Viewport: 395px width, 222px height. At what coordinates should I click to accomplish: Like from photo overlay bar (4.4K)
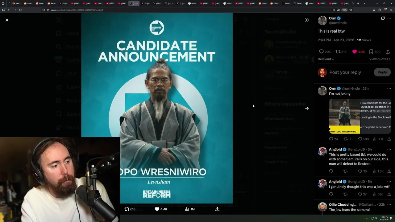[161, 209]
